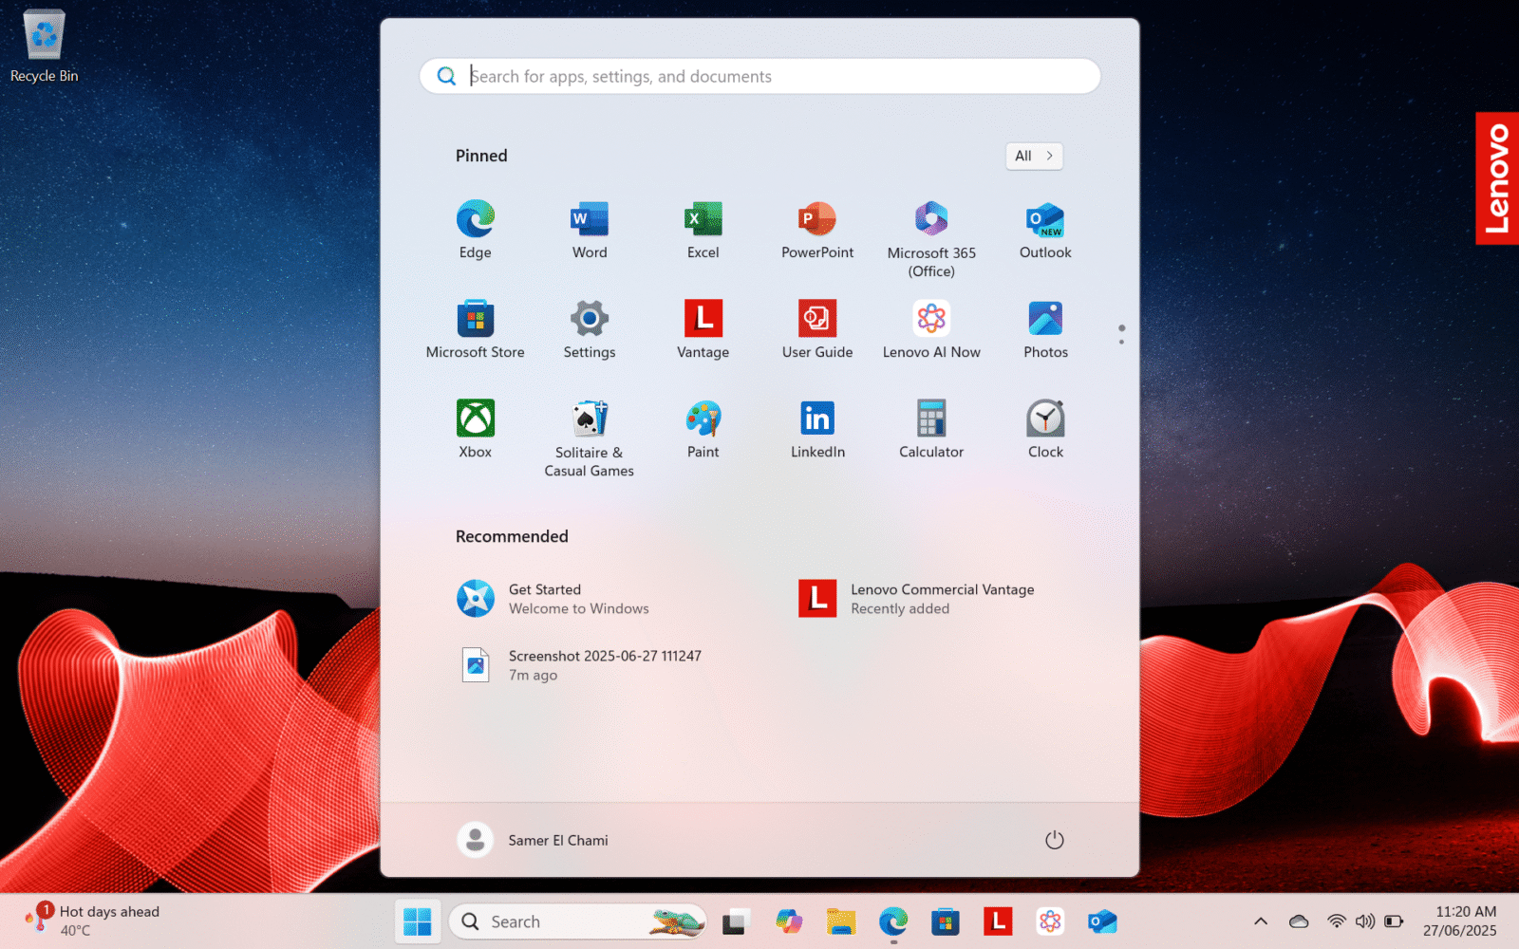The height and width of the screenshot is (949, 1519).
Task: Open the Hot days ahead weather widget
Action: (92, 921)
